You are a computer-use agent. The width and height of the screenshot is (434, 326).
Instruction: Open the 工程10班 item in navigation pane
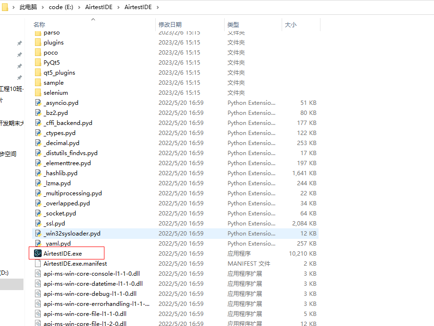coord(12,89)
